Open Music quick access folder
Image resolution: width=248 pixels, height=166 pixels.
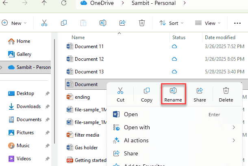point(19,146)
